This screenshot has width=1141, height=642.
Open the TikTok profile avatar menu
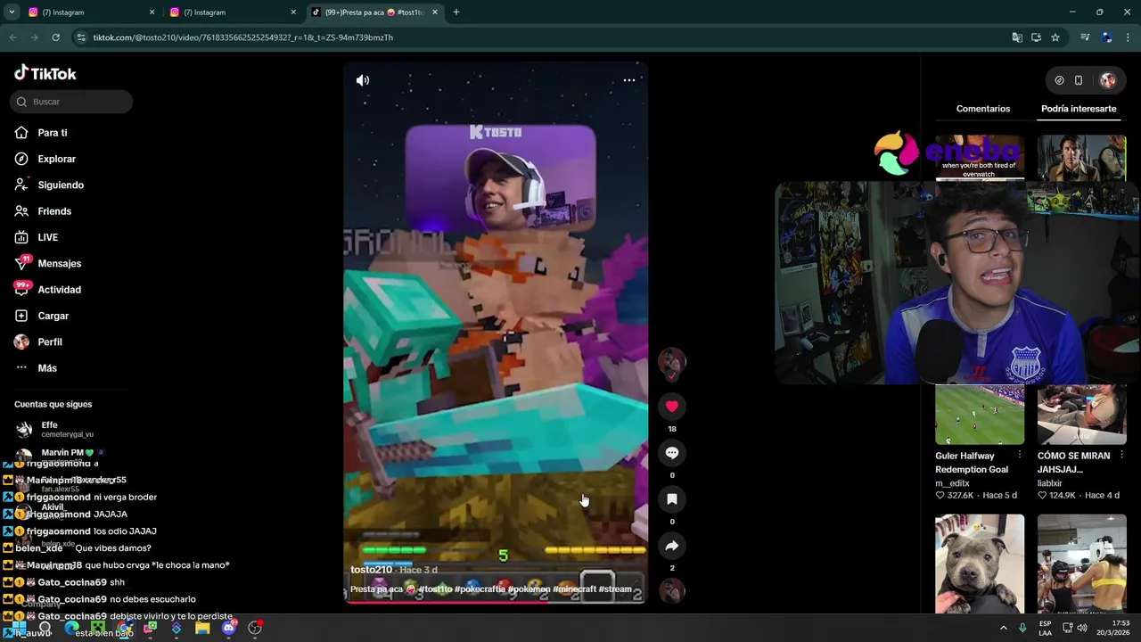(1108, 80)
